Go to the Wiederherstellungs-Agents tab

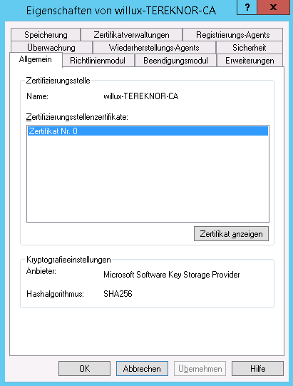point(154,48)
